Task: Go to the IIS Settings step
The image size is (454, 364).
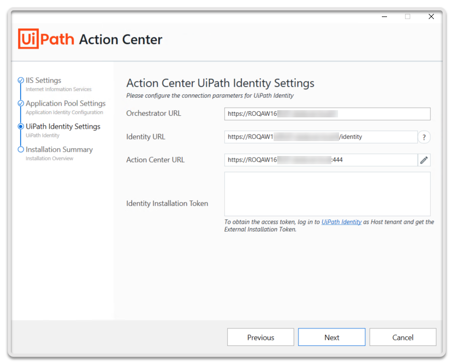Action: tap(43, 81)
